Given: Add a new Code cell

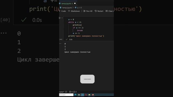Looking at the screenshot, I should coord(62,11).
